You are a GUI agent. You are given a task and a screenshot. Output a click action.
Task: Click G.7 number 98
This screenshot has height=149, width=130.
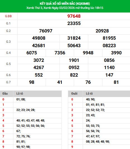point(32,82)
